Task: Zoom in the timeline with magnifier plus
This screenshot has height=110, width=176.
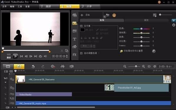Action: pyautogui.click(x=144, y=66)
